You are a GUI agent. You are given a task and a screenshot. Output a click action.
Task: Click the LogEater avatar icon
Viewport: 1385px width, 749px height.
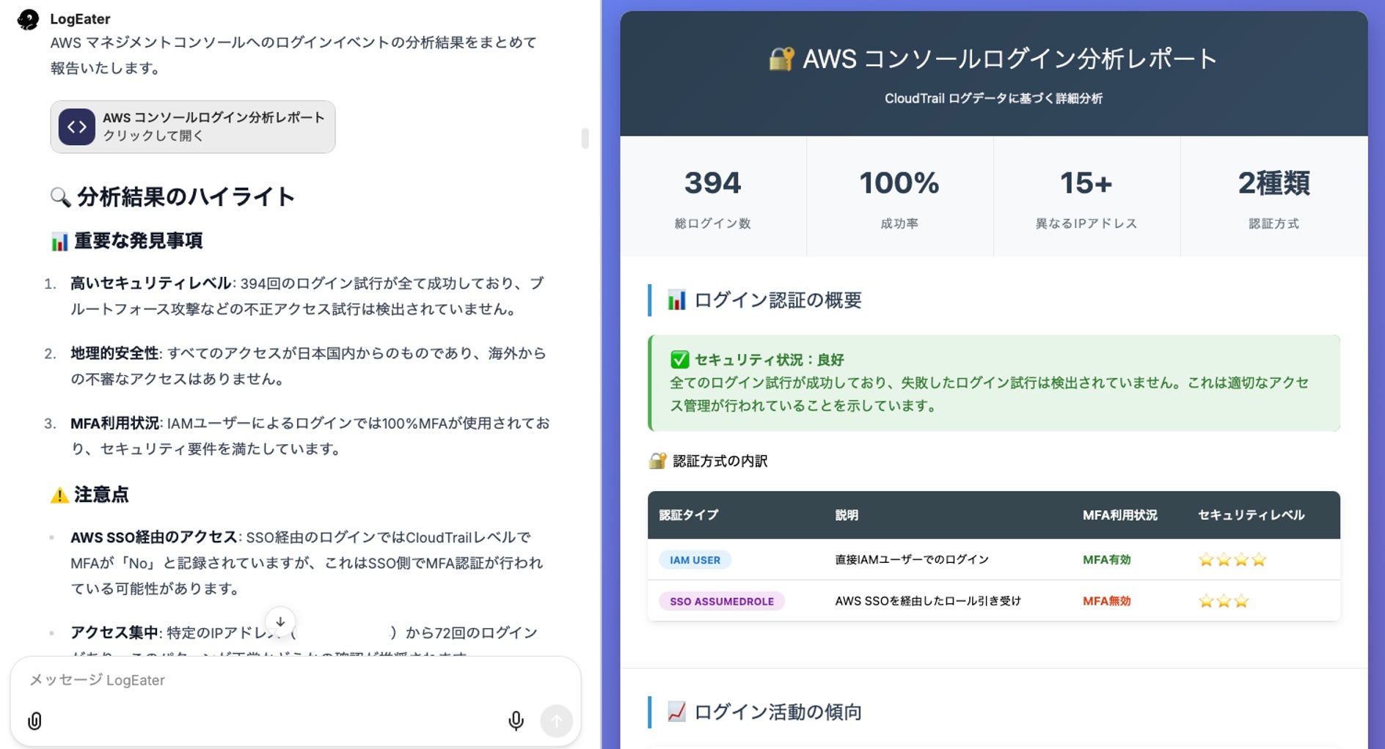pos(28,19)
